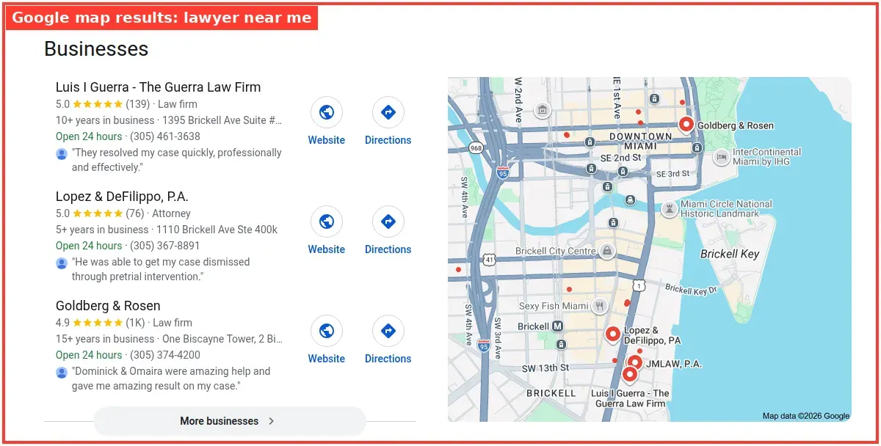The image size is (881, 446).
Task: Get Directions icon for Lopez & DeFilippo
Action: click(388, 222)
